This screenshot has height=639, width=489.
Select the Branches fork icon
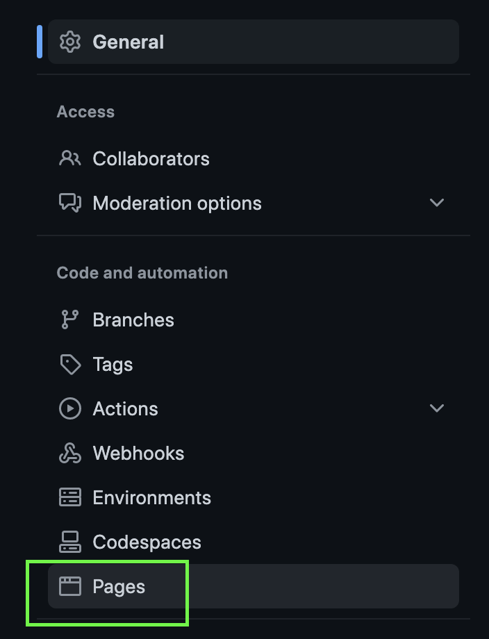[69, 319]
